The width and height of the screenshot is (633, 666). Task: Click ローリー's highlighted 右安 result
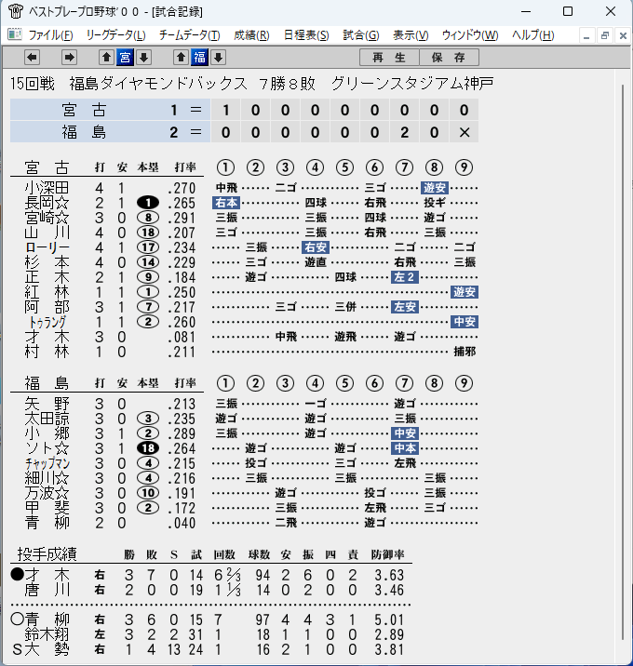316,247
